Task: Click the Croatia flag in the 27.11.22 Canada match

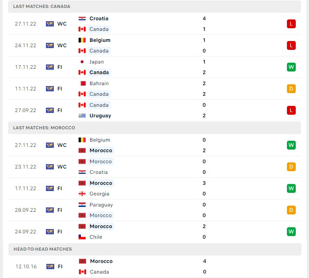Action: coord(82,19)
